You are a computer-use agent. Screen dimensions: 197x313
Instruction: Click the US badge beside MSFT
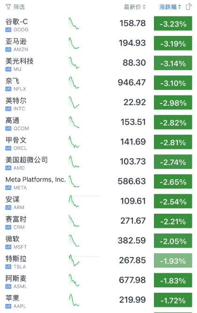click(x=8, y=247)
